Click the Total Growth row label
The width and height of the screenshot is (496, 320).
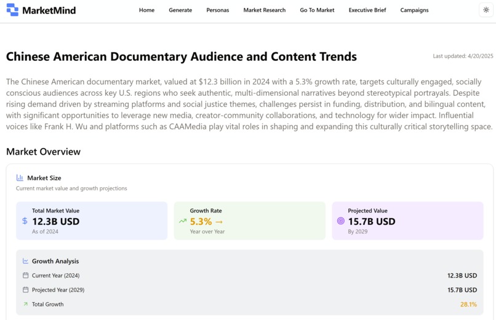coord(48,305)
